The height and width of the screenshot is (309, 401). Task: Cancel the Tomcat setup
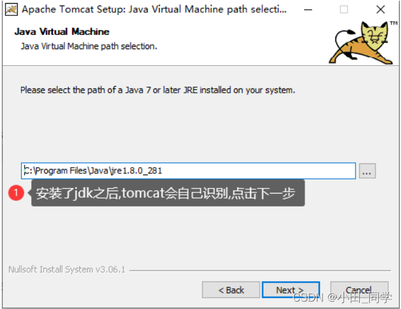tap(359, 290)
